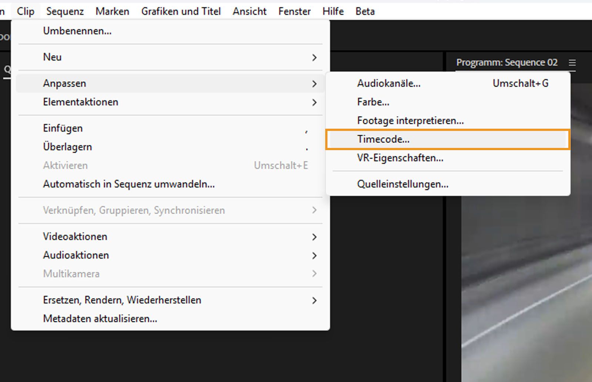Expand the Audioaktionen submenu
Image resolution: width=592 pixels, height=382 pixels.
(76, 255)
